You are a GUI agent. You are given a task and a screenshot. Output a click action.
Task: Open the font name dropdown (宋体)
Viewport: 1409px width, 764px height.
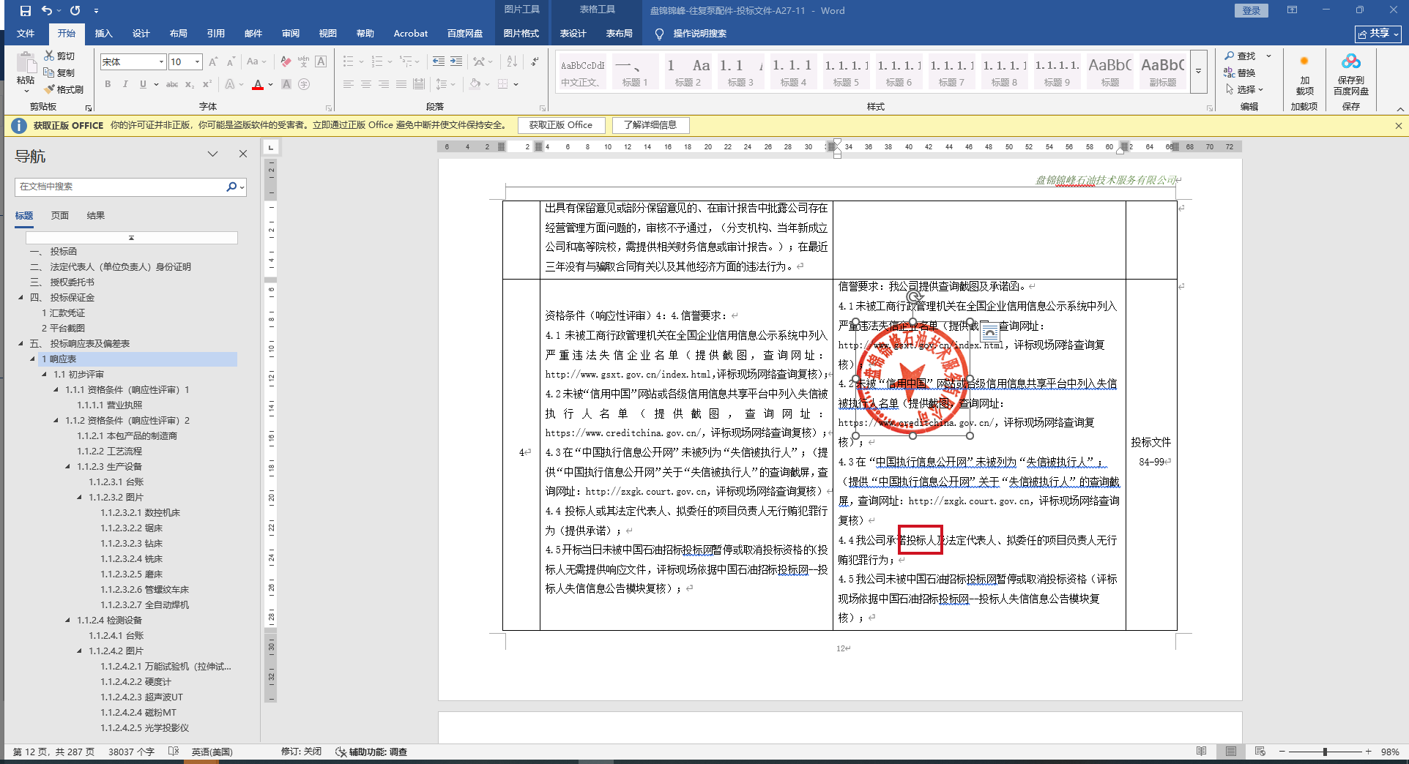(x=161, y=62)
